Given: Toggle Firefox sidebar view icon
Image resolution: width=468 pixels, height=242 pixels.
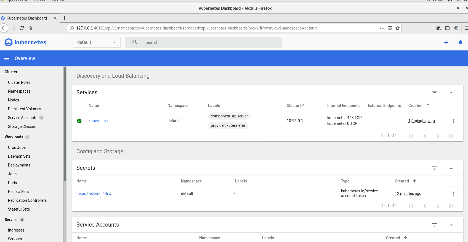Looking at the screenshot, I should (x=447, y=28).
